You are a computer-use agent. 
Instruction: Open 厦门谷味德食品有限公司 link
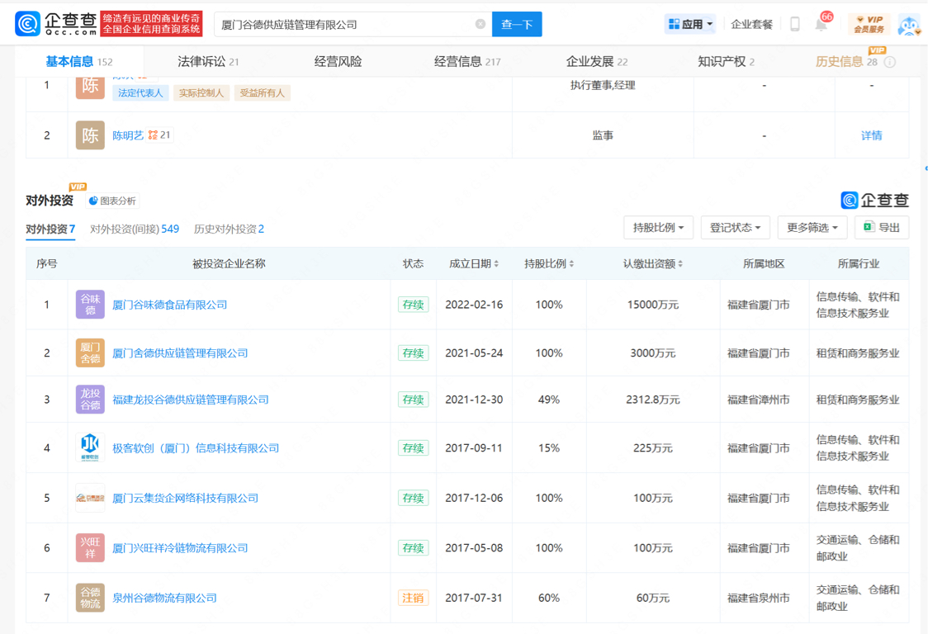click(x=170, y=305)
